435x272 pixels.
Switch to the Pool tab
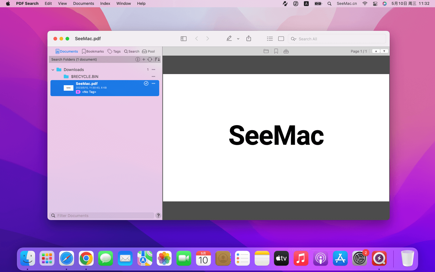click(x=149, y=51)
